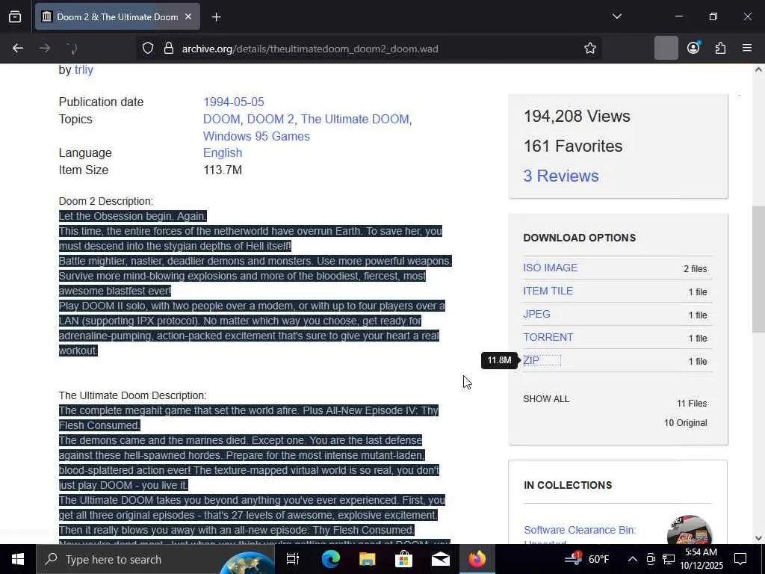Open the Firefox application menu
Image resolution: width=765 pixels, height=574 pixels.
[x=747, y=48]
